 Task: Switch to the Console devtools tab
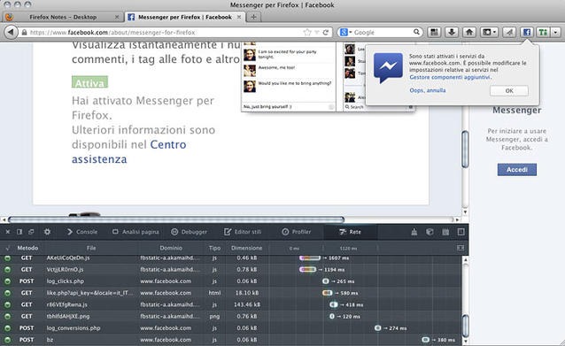point(81,232)
